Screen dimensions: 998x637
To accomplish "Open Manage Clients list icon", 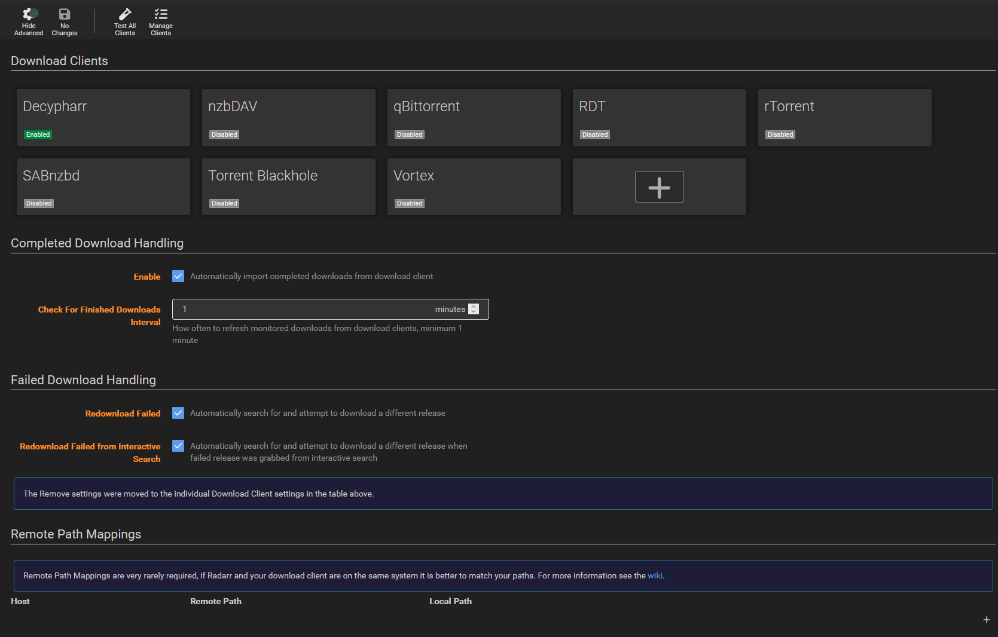I will [161, 14].
